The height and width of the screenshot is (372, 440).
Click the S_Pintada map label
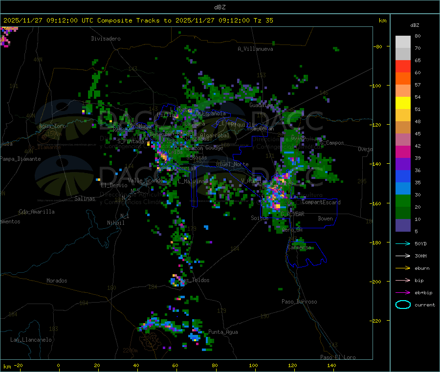tap(131, 141)
